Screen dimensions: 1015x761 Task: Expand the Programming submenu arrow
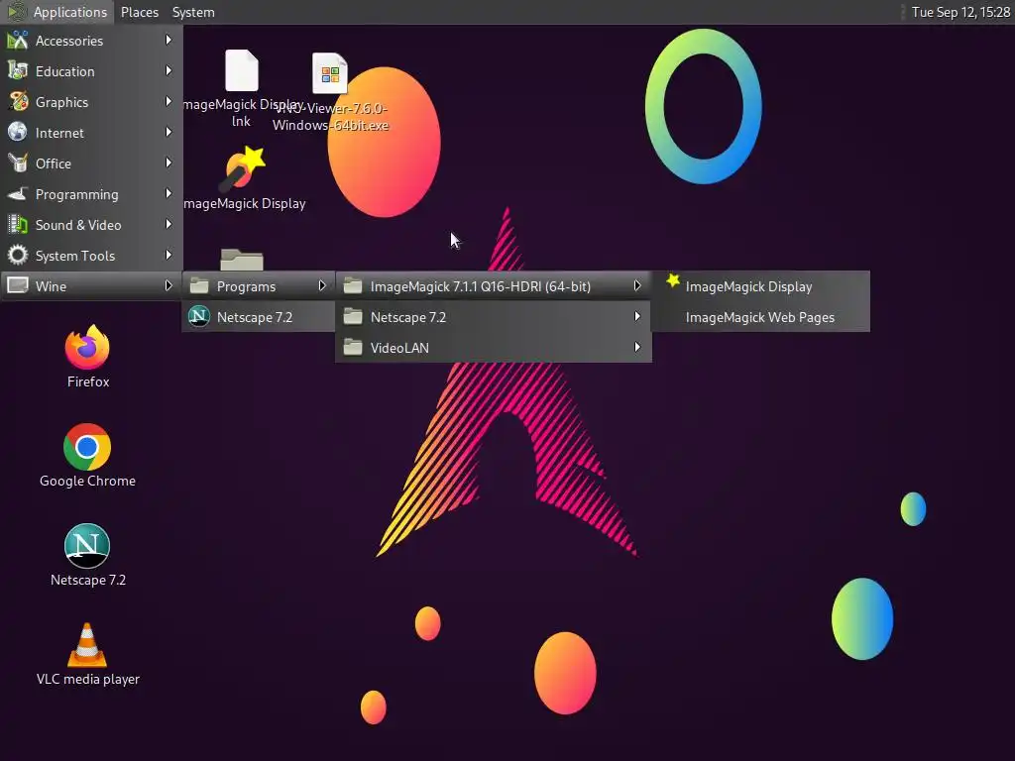tap(169, 193)
